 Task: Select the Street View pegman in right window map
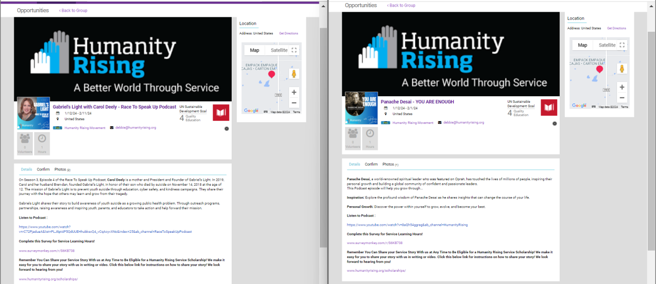pos(622,69)
